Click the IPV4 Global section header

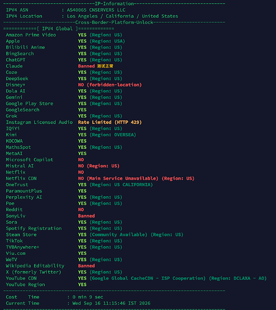(57, 29)
